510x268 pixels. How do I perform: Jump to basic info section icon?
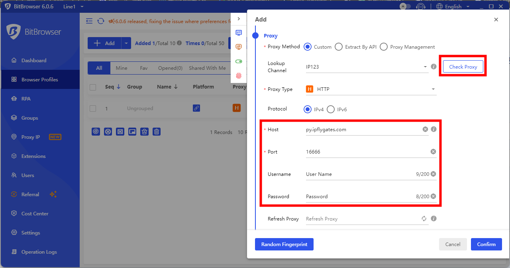(x=239, y=33)
